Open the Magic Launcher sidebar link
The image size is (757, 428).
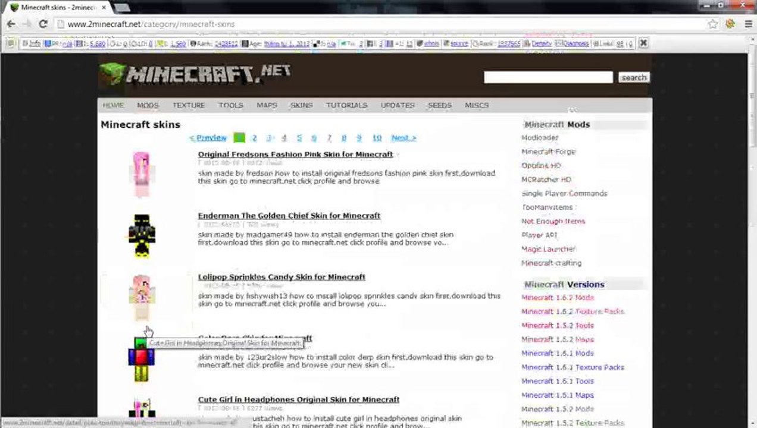[548, 249]
